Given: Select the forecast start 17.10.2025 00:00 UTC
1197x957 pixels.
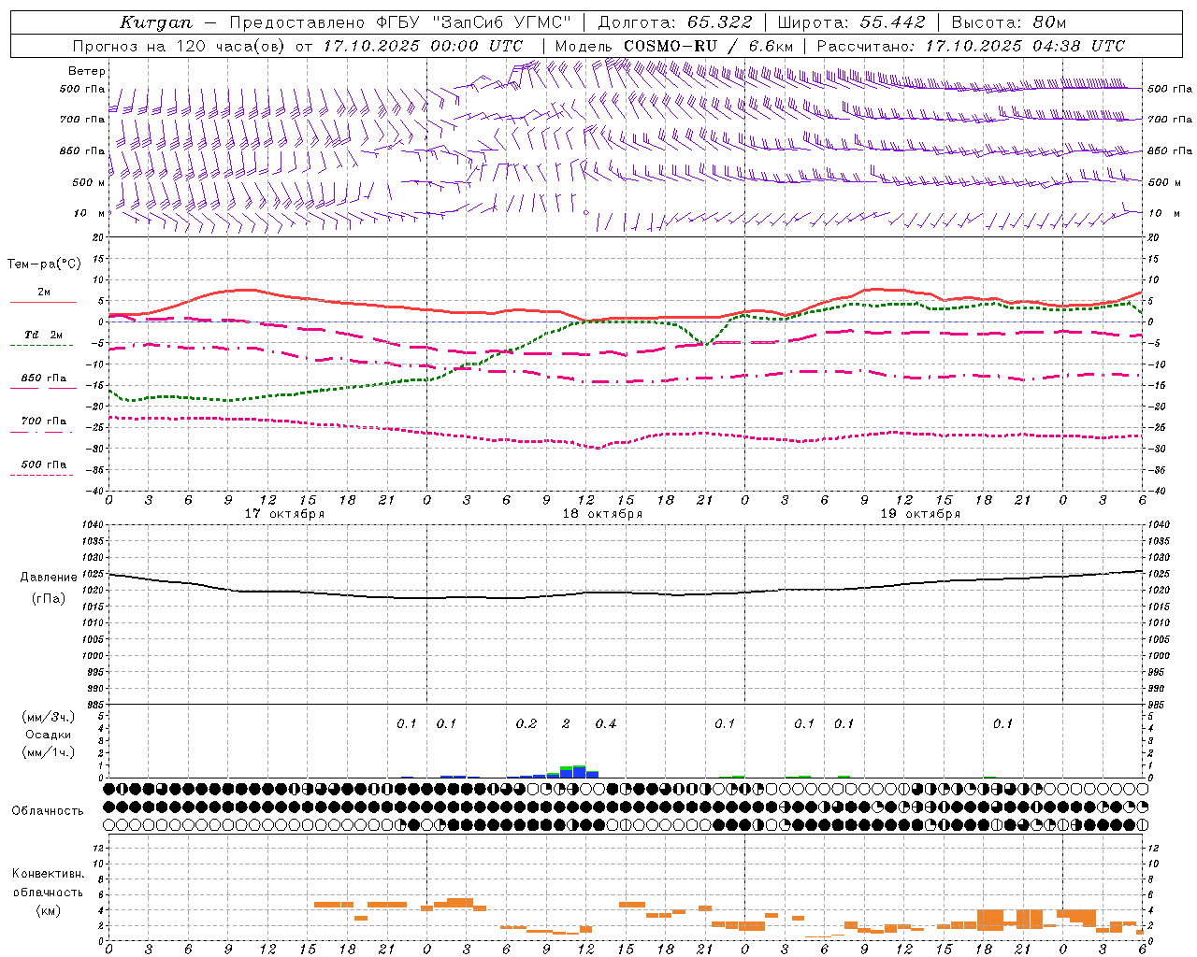Looking at the screenshot, I should tap(423, 46).
